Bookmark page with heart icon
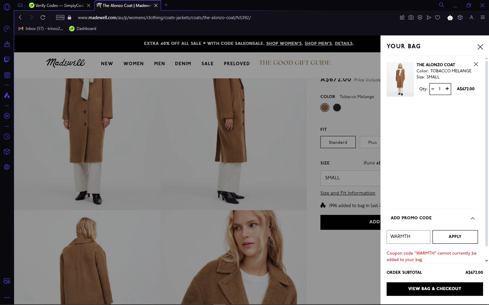The height and width of the screenshot is (305, 489). click(437, 18)
